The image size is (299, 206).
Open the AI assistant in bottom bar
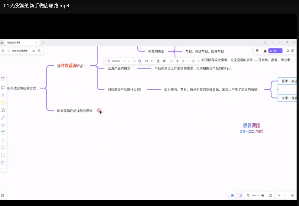click(232, 195)
